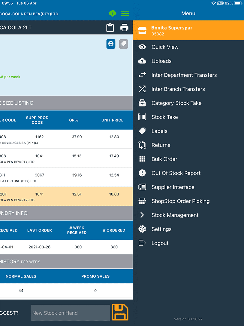The width and height of the screenshot is (244, 326).
Task: Open Settings from the menu
Action: [188, 229]
